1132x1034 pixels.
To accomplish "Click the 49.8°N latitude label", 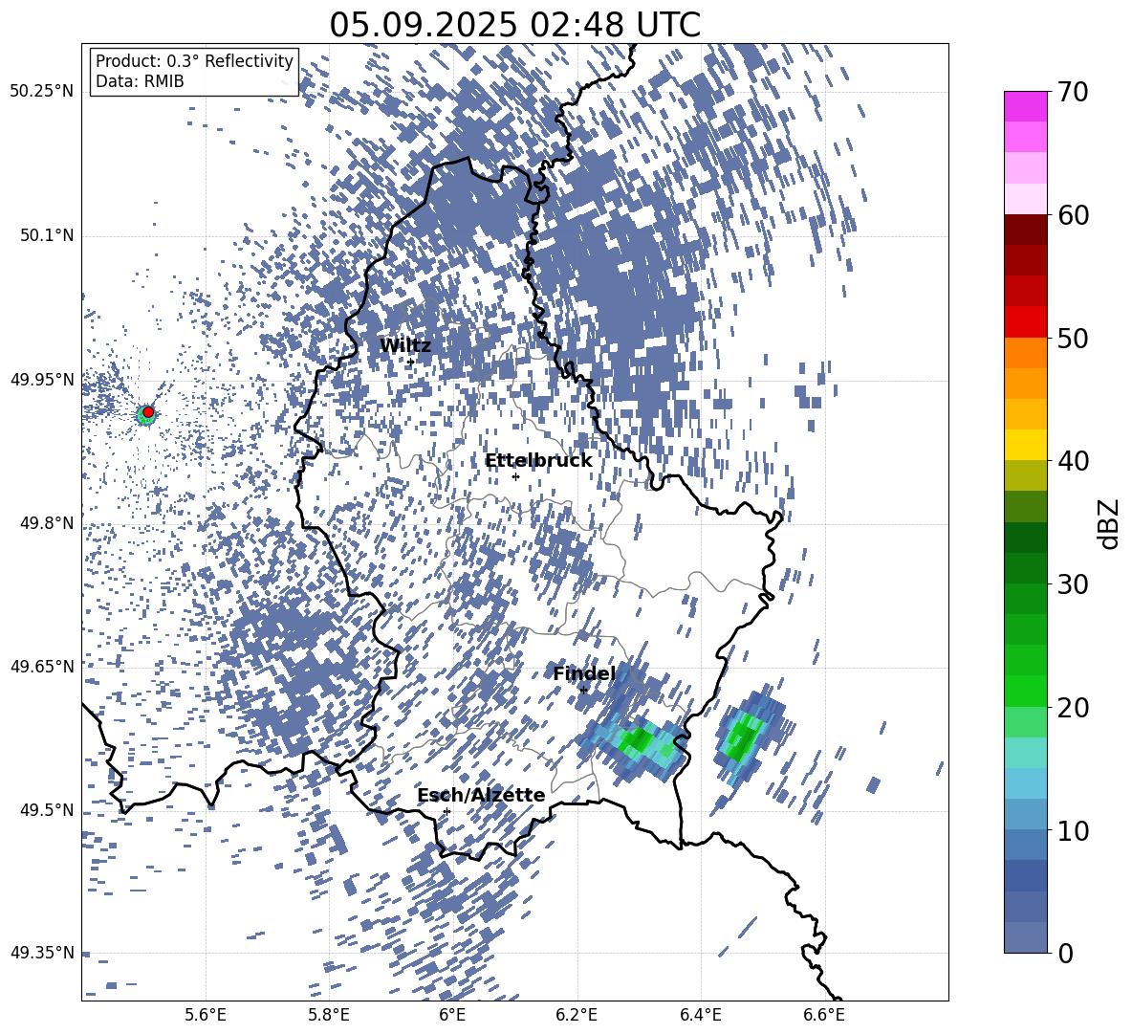I will pyautogui.click(x=46, y=523).
